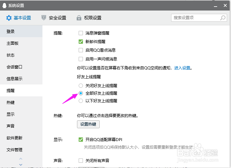Screen dimensions: 231x168
Task: Click the gear icon for 基本设置
Action: pyautogui.click(x=9, y=18)
